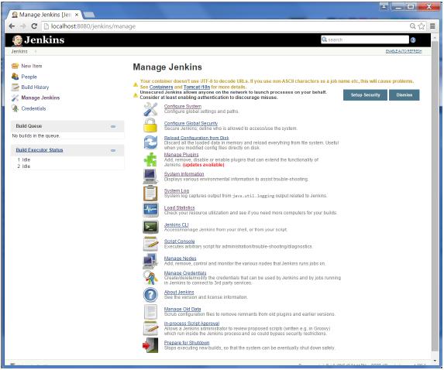Viewport: 444px width, 370px height.
Task: Open the System Log link
Action: click(177, 190)
